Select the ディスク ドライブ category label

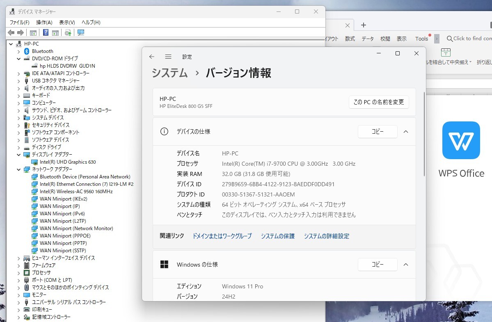tap(46, 147)
